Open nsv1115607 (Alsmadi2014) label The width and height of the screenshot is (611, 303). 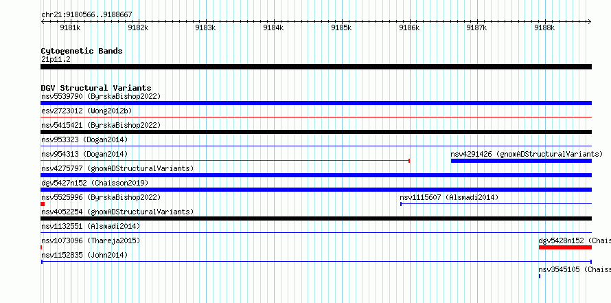pyautogui.click(x=449, y=197)
